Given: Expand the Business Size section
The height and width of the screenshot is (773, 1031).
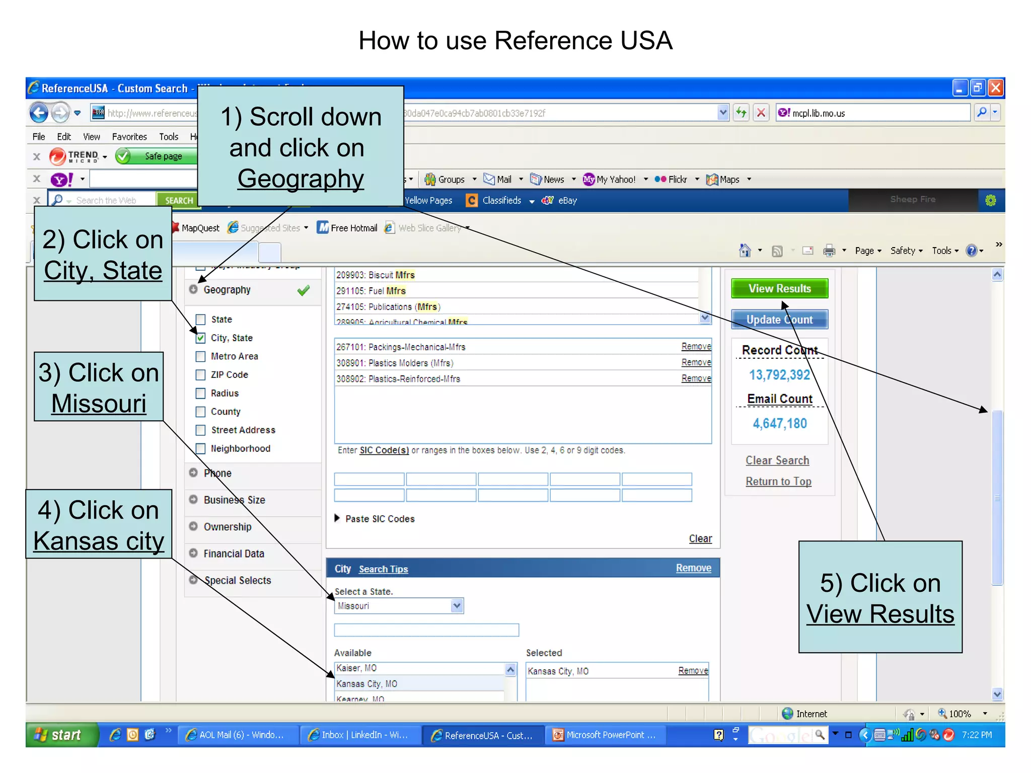Looking at the screenshot, I should click(x=234, y=500).
